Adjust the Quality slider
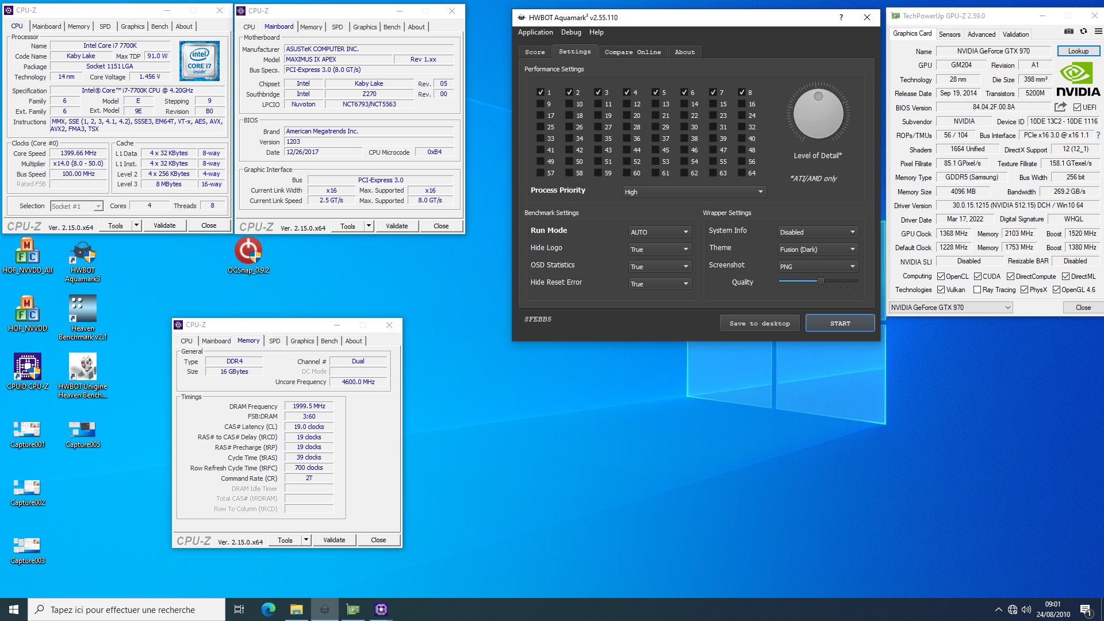The height and width of the screenshot is (621, 1104). (821, 281)
